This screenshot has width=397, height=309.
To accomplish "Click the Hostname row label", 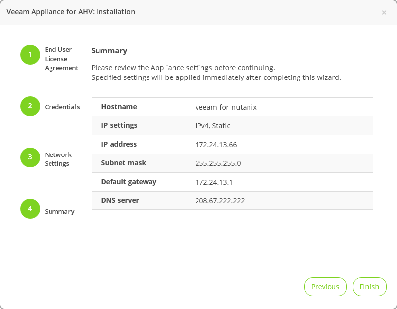I will point(119,107).
